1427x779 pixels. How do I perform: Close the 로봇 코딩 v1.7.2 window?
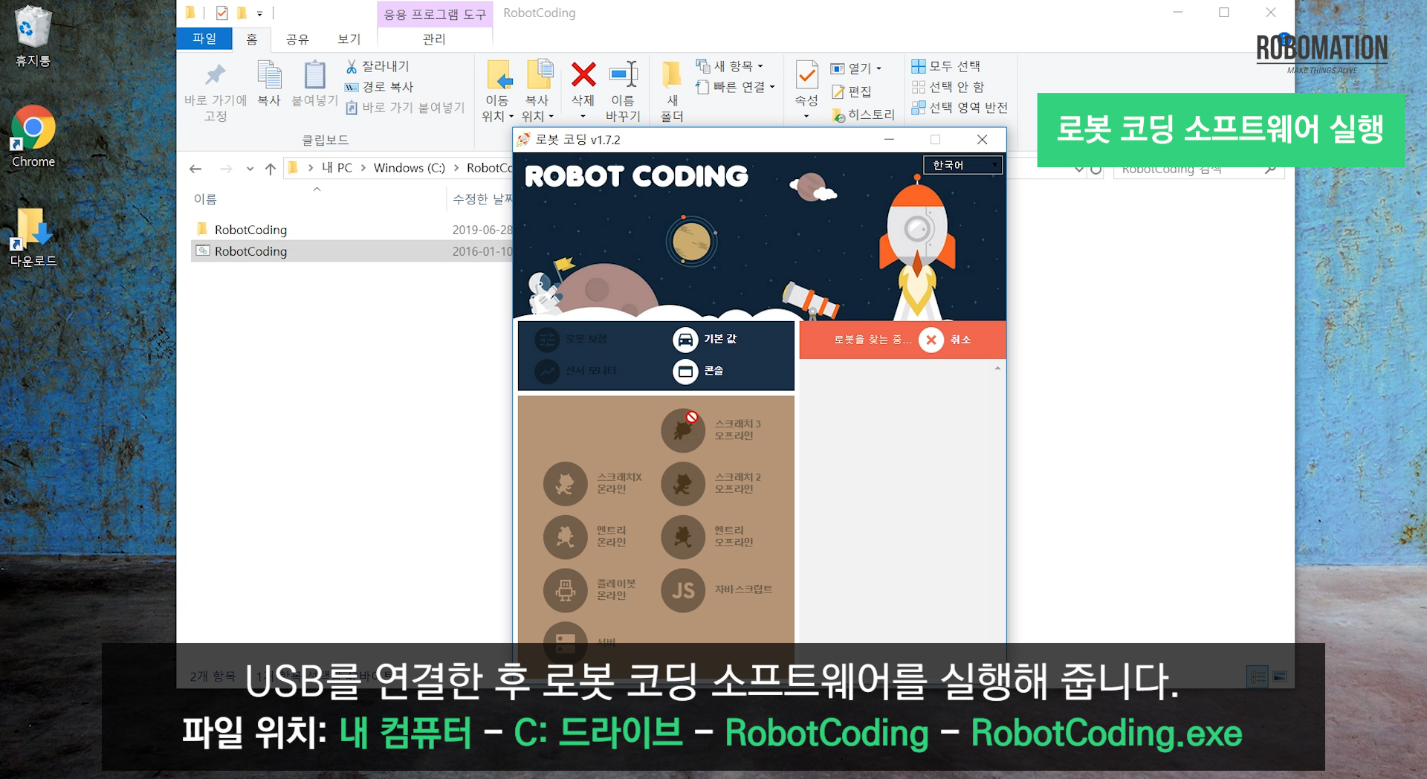[982, 140]
